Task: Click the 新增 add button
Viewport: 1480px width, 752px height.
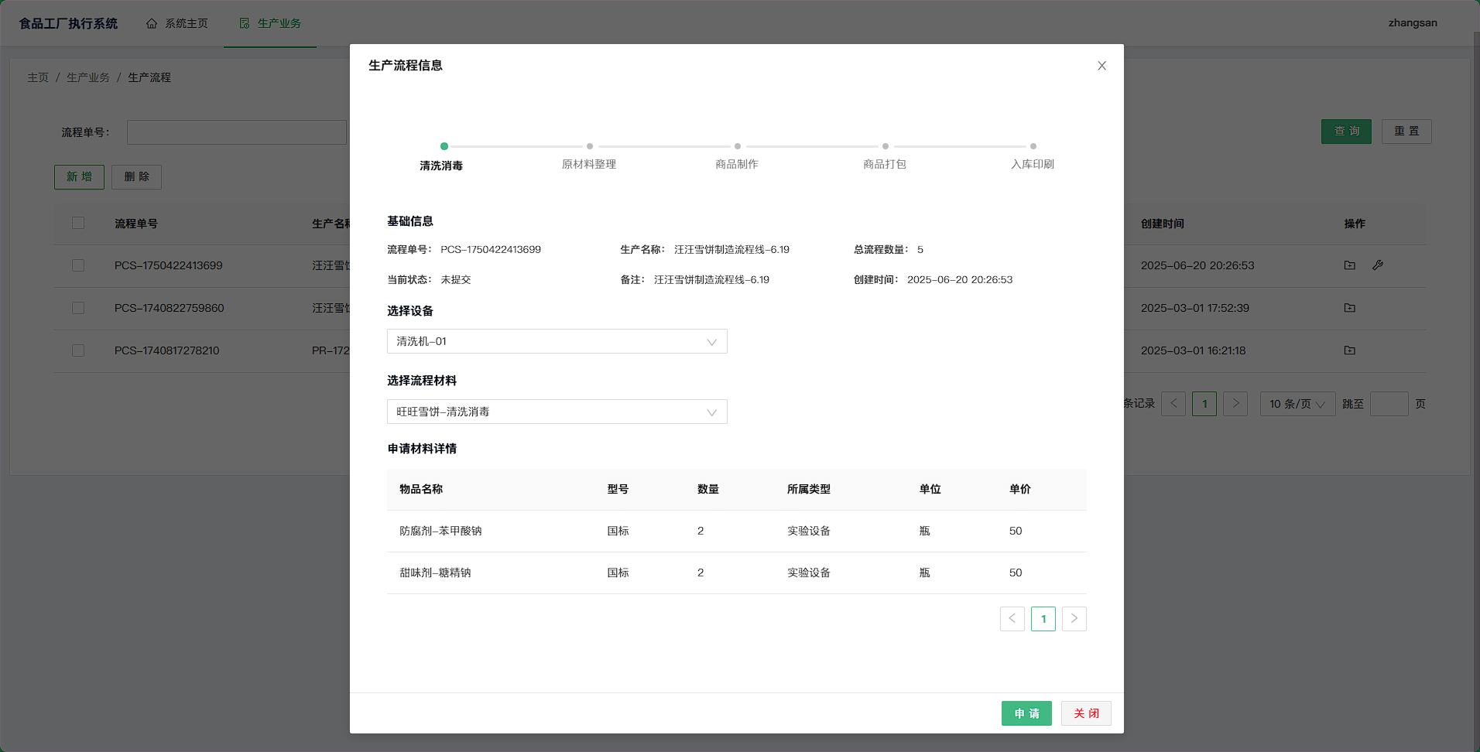Action: (x=79, y=177)
